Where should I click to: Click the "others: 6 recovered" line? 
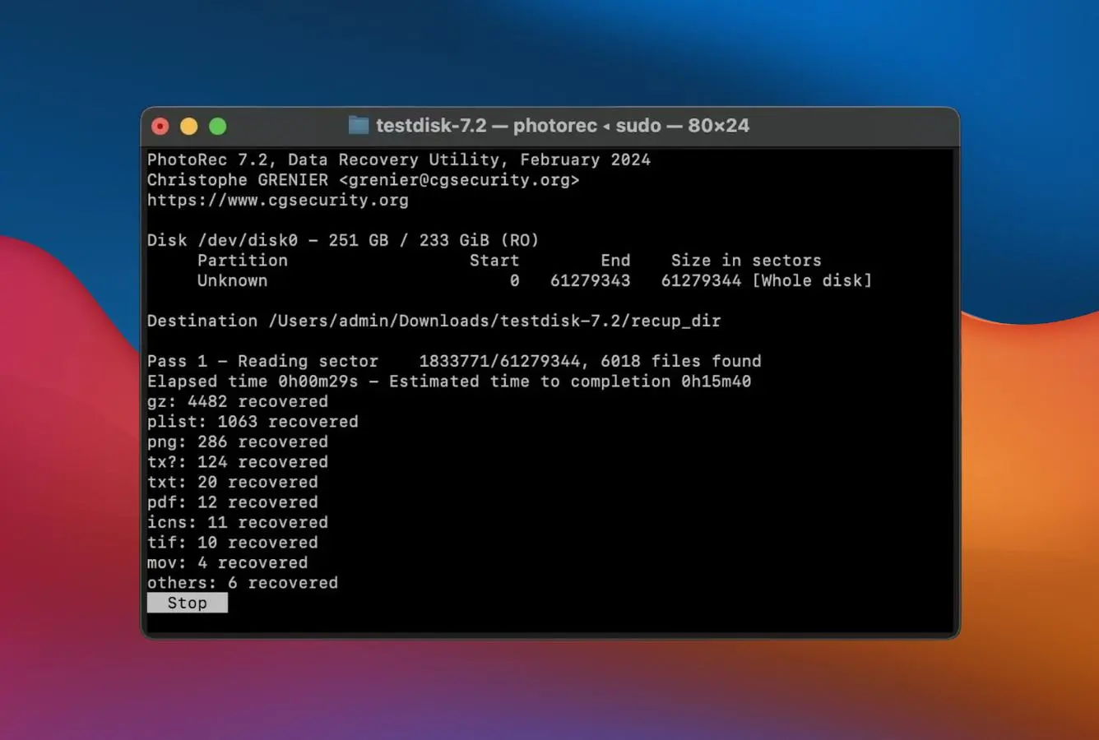[x=243, y=583]
